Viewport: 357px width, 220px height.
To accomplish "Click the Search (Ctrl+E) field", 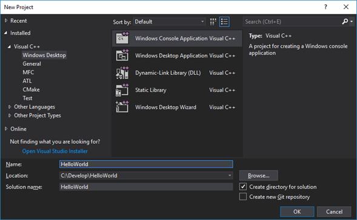I will click(293, 22).
